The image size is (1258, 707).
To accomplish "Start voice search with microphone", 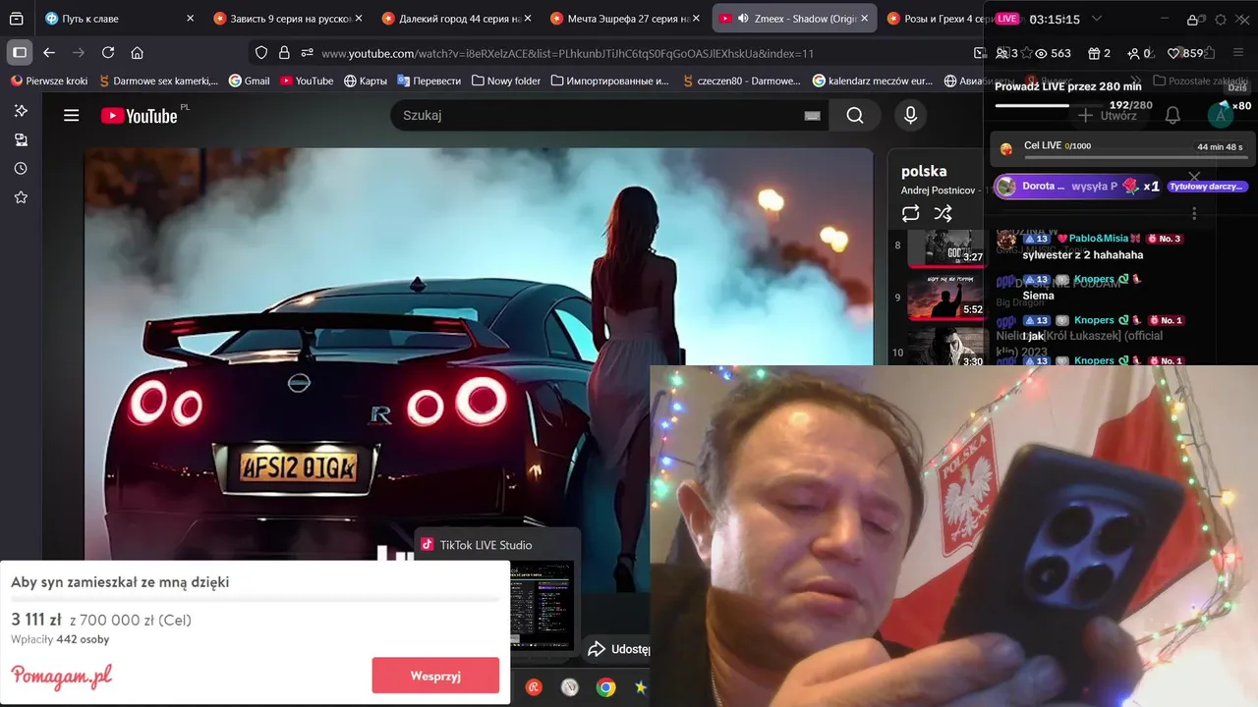I will pyautogui.click(x=910, y=115).
